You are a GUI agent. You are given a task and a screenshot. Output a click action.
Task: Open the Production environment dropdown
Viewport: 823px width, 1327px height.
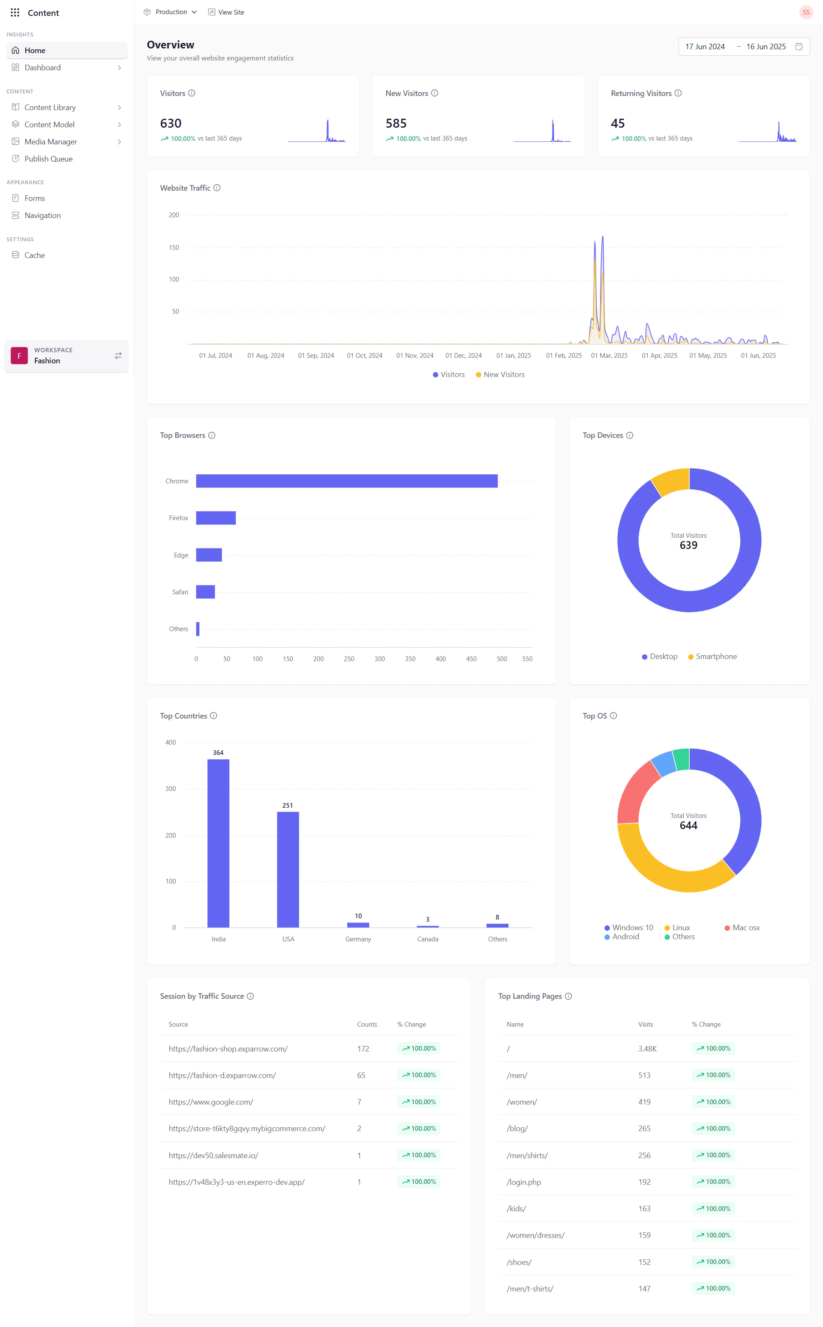[x=170, y=12]
